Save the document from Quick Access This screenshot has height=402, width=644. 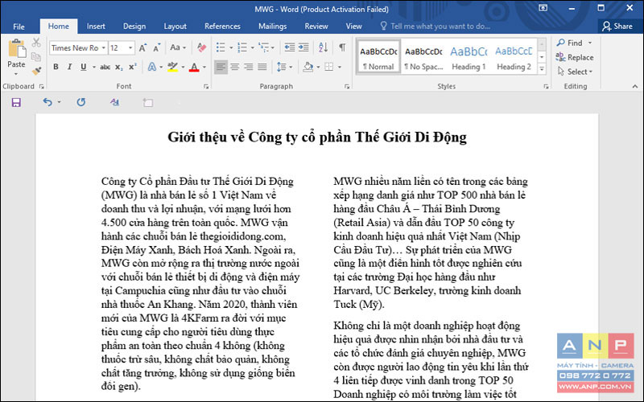coord(16,102)
